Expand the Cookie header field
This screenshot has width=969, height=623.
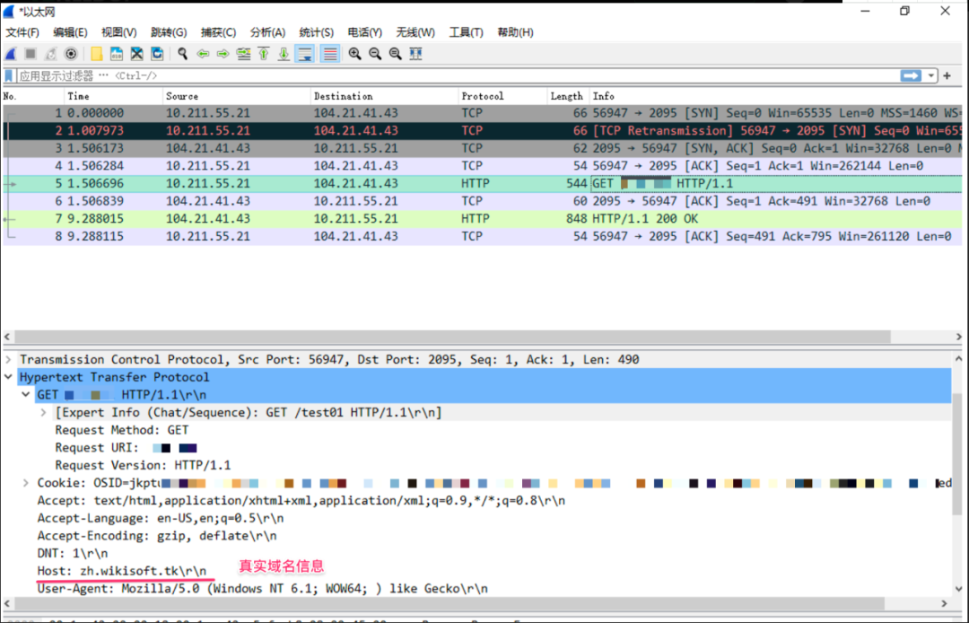(27, 483)
